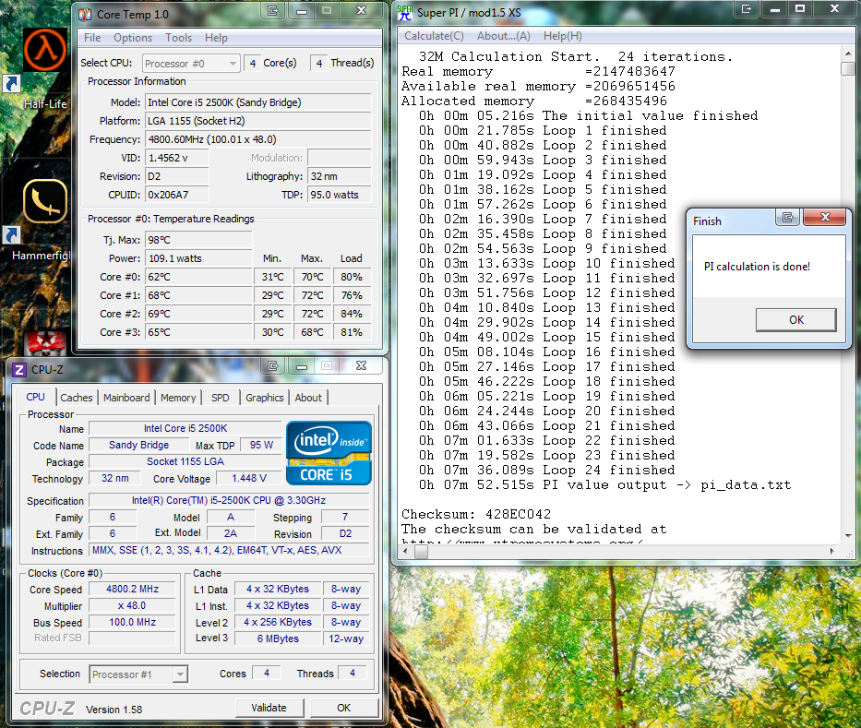Open the Select CPU dropdown in Core Temp
Image resolution: width=861 pixels, height=728 pixels.
tap(190, 64)
